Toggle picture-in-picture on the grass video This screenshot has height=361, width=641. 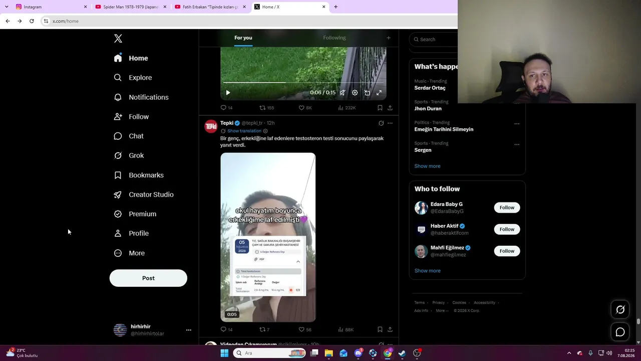(367, 93)
